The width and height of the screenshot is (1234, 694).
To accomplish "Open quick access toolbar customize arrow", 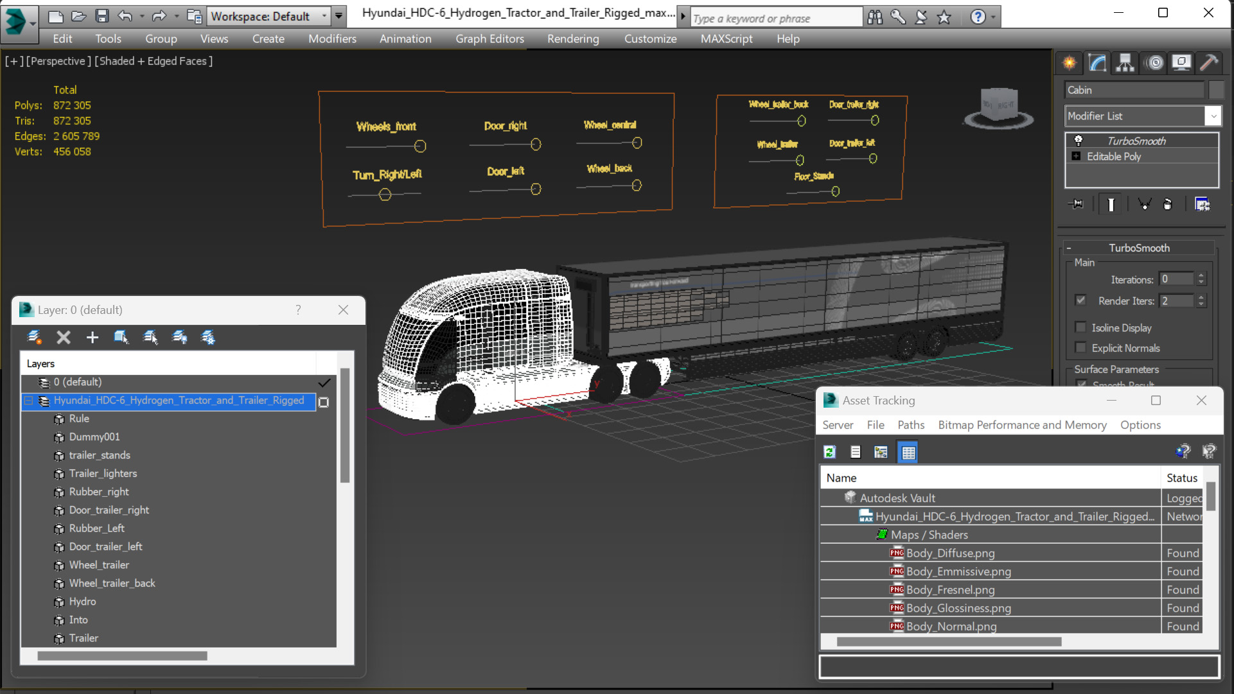I will pos(339,16).
